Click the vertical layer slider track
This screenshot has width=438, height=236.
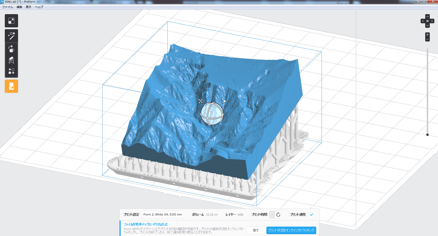point(427,91)
